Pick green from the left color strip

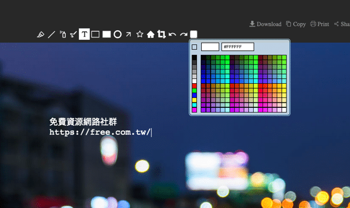point(195,91)
